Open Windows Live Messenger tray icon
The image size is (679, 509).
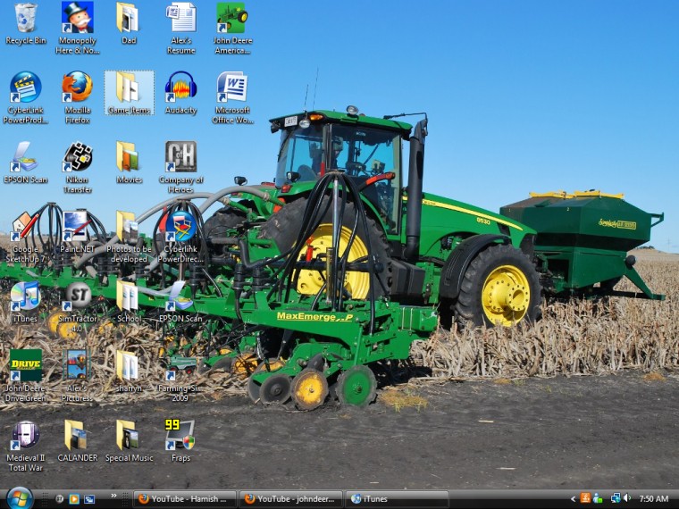pyautogui.click(x=598, y=498)
